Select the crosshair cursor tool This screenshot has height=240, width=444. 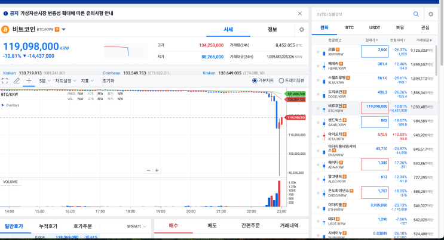29,81
